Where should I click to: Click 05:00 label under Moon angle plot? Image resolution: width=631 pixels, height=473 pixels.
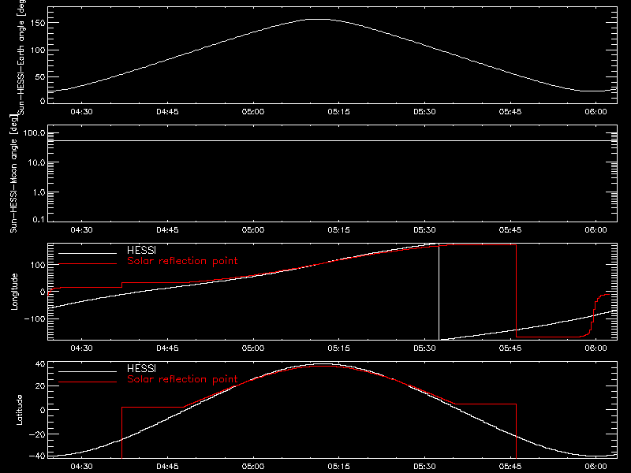tap(253, 230)
